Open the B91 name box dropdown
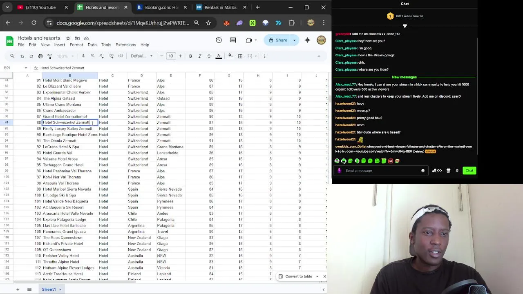The image size is (523, 294). [26, 68]
